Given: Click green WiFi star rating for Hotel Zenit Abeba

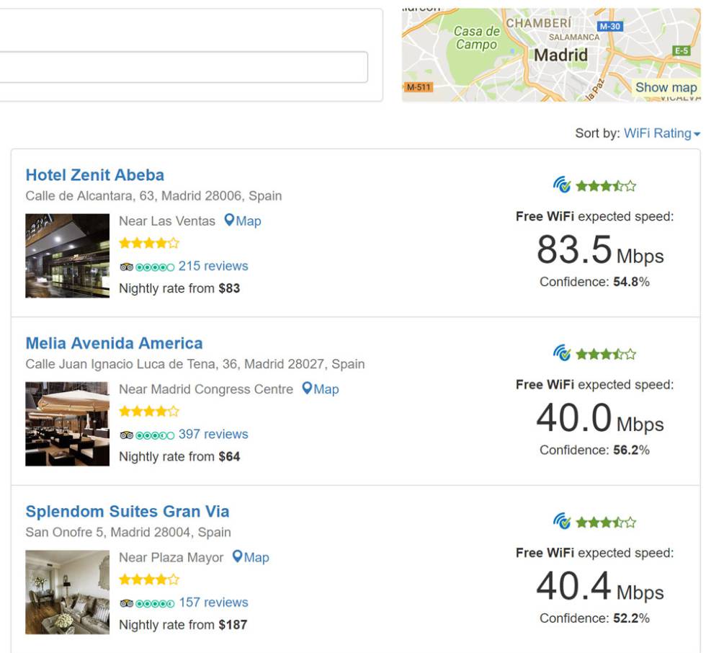Looking at the screenshot, I should (x=606, y=185).
